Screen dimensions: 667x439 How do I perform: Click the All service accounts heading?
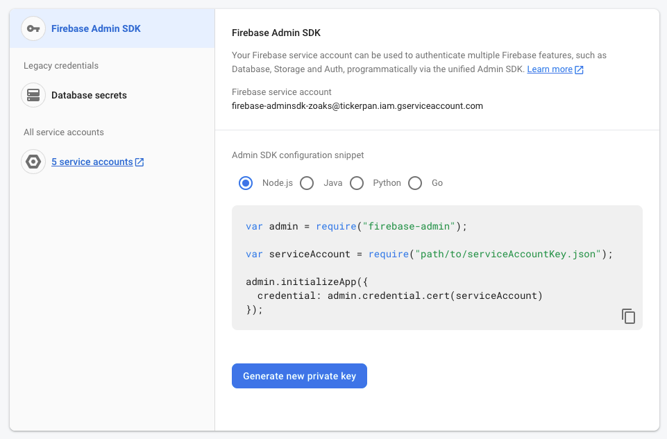pos(64,132)
